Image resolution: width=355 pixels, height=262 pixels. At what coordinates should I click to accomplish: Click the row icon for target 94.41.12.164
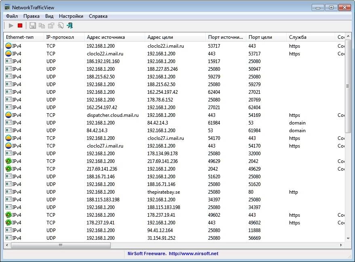point(8,230)
